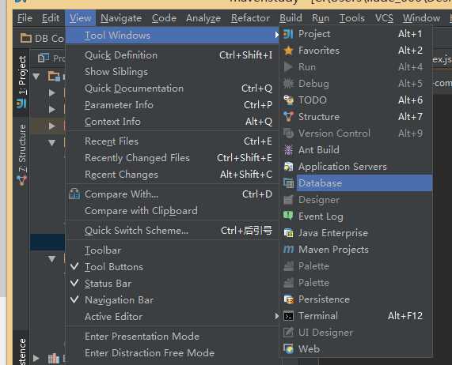Select Show Siblings menu entry

tap(173, 72)
